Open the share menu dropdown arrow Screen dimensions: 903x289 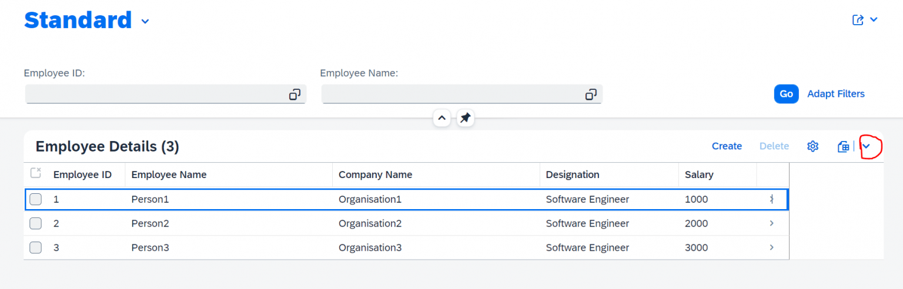coord(874,20)
